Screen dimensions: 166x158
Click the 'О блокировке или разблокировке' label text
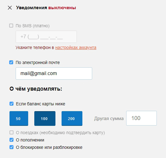click(x=49, y=147)
